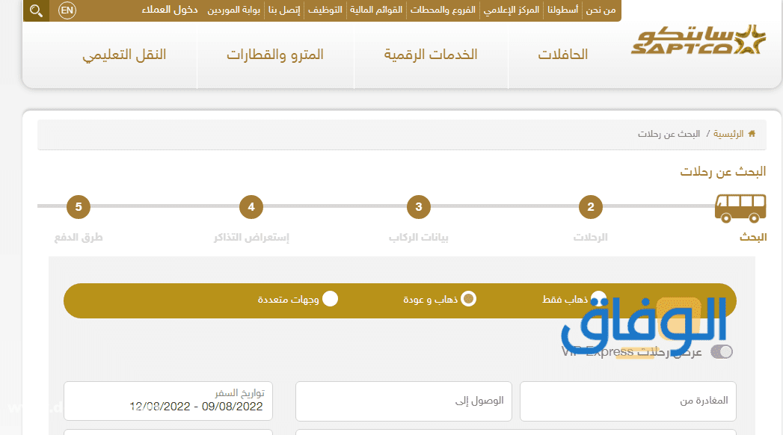
Task: Toggle the VIP Express trips switch
Action: pos(722,351)
